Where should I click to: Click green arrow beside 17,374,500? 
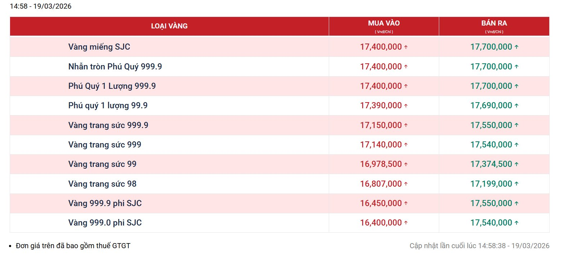point(517,164)
